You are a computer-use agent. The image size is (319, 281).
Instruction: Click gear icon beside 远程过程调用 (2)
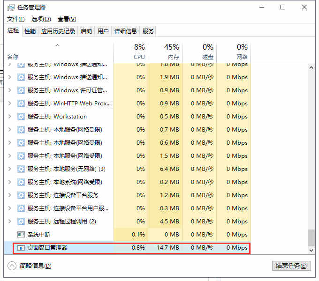(x=21, y=222)
